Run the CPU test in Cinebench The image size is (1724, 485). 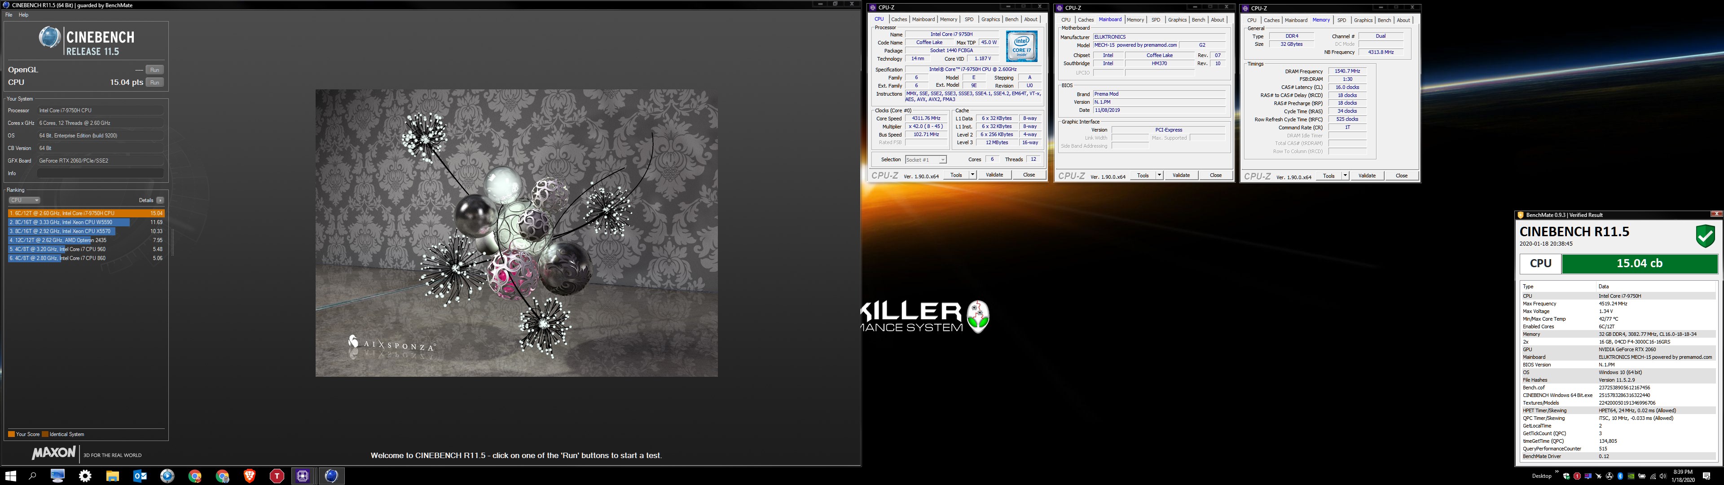(x=154, y=82)
